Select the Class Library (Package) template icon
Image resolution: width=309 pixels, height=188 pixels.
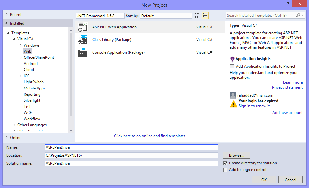(x=83, y=40)
